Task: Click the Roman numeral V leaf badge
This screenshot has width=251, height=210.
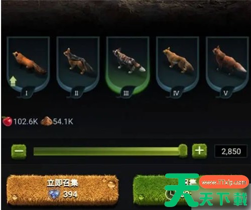Action: tap(225, 93)
